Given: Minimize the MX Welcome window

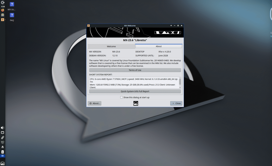Looking at the screenshot, I should coord(175,26).
